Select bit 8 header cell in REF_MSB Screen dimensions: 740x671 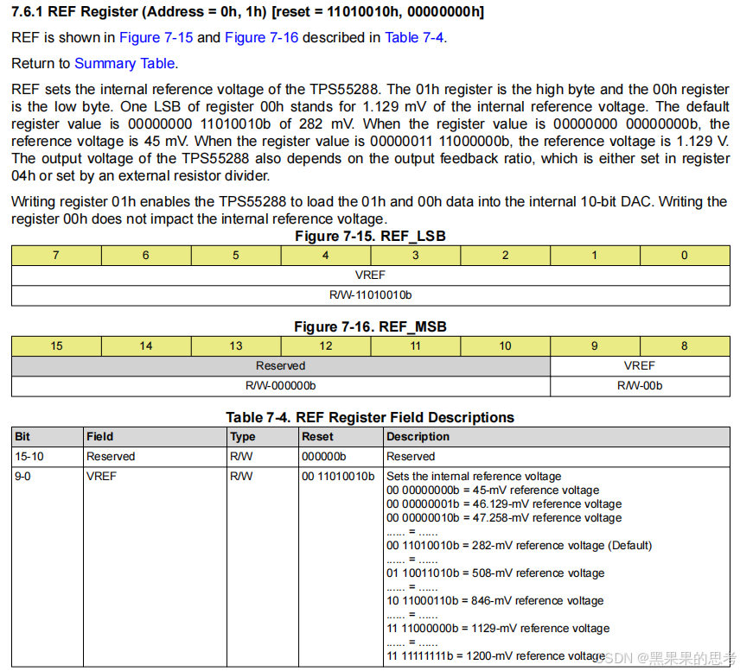point(685,346)
